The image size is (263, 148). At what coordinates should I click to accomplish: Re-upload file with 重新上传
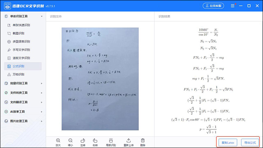[x=128, y=142]
